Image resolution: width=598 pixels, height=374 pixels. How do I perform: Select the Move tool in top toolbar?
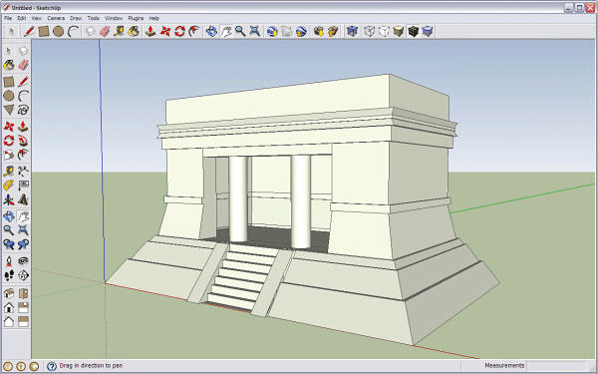(x=165, y=31)
